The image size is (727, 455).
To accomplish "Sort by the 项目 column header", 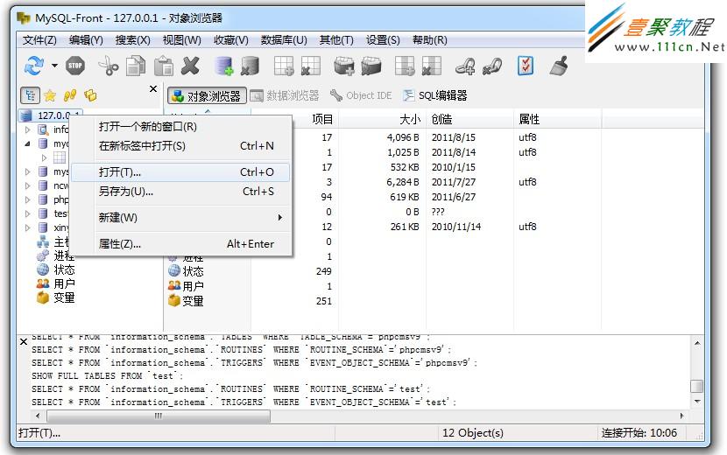I will pos(294,119).
